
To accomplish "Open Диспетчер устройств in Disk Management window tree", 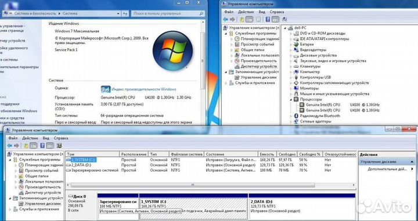I will (x=43, y=193).
